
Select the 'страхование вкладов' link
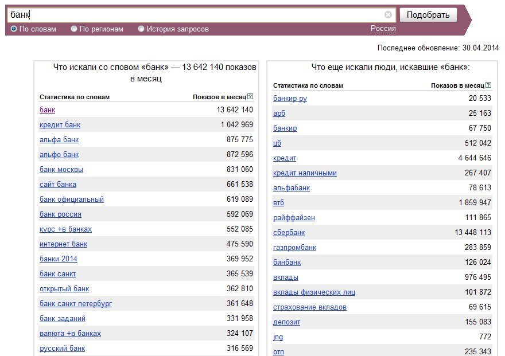[x=310, y=307]
